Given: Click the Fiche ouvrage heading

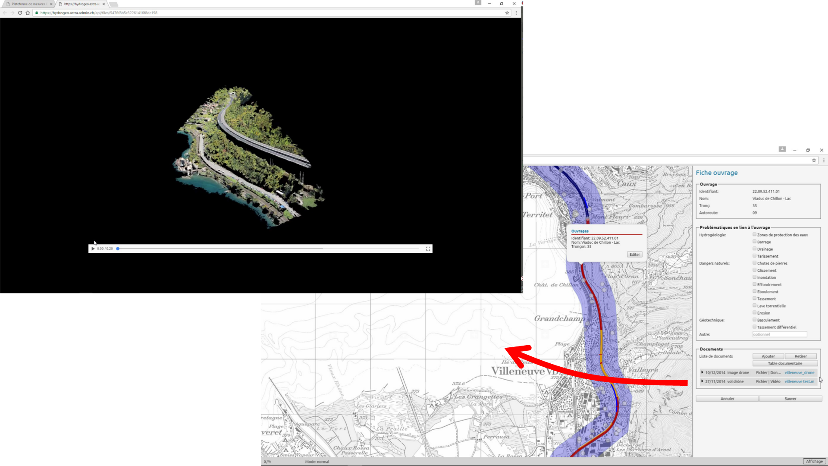Looking at the screenshot, I should click(x=717, y=173).
